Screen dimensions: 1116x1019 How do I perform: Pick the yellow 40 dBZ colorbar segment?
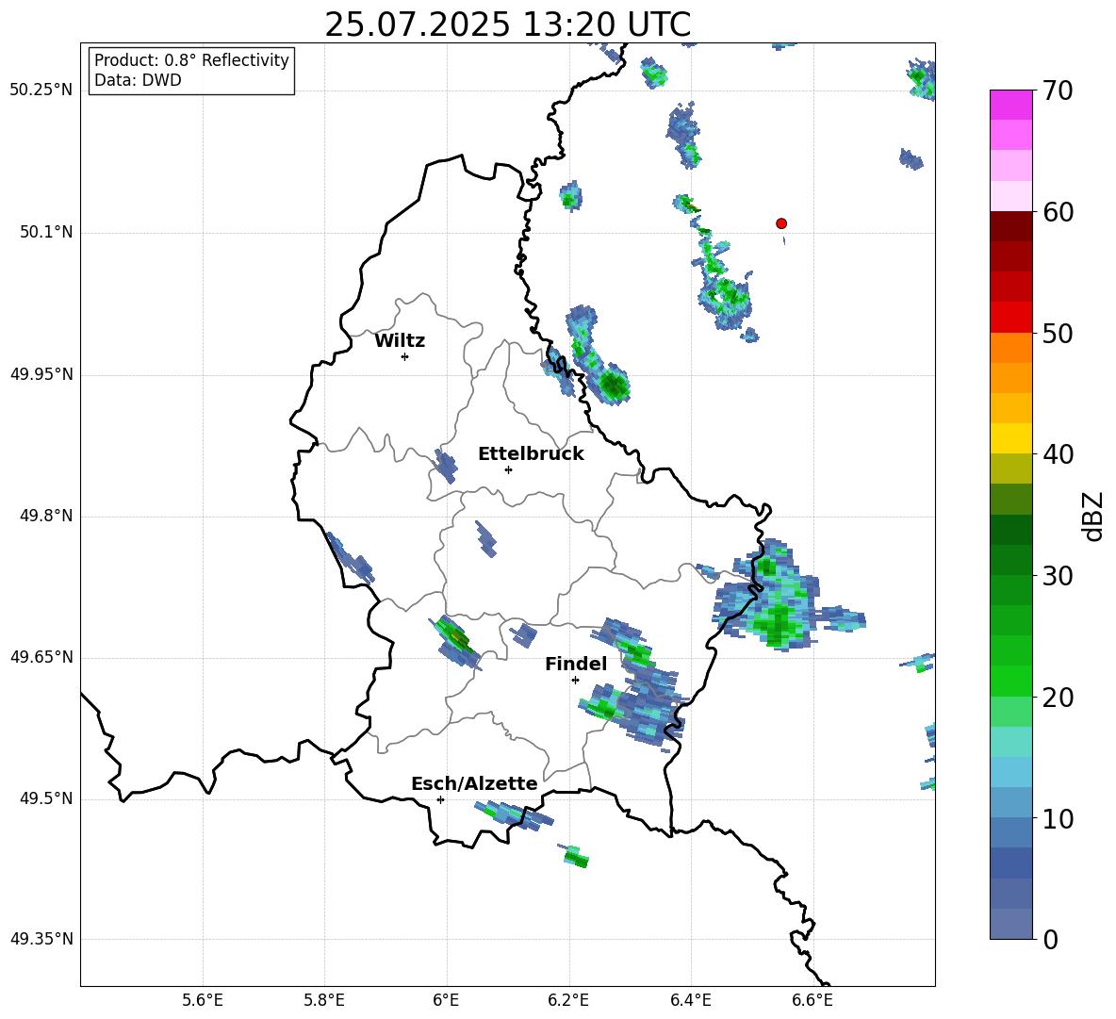click(1010, 439)
